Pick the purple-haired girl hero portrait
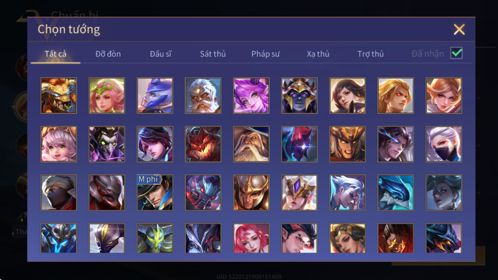Viewport: 498px width, 280px height. pyautogui.click(x=251, y=96)
